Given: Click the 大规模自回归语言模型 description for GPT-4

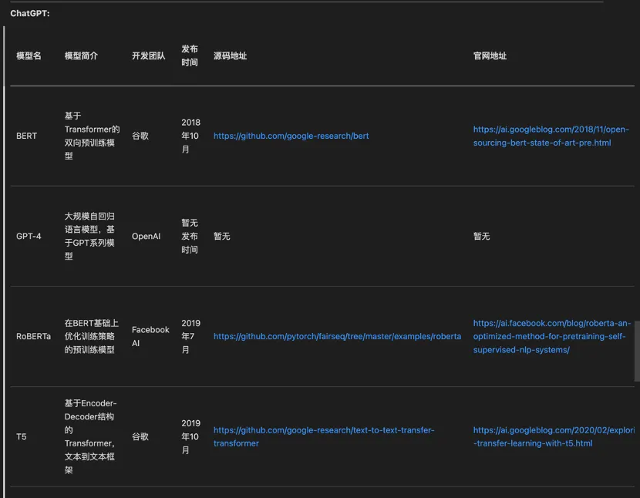Looking at the screenshot, I should tap(89, 237).
